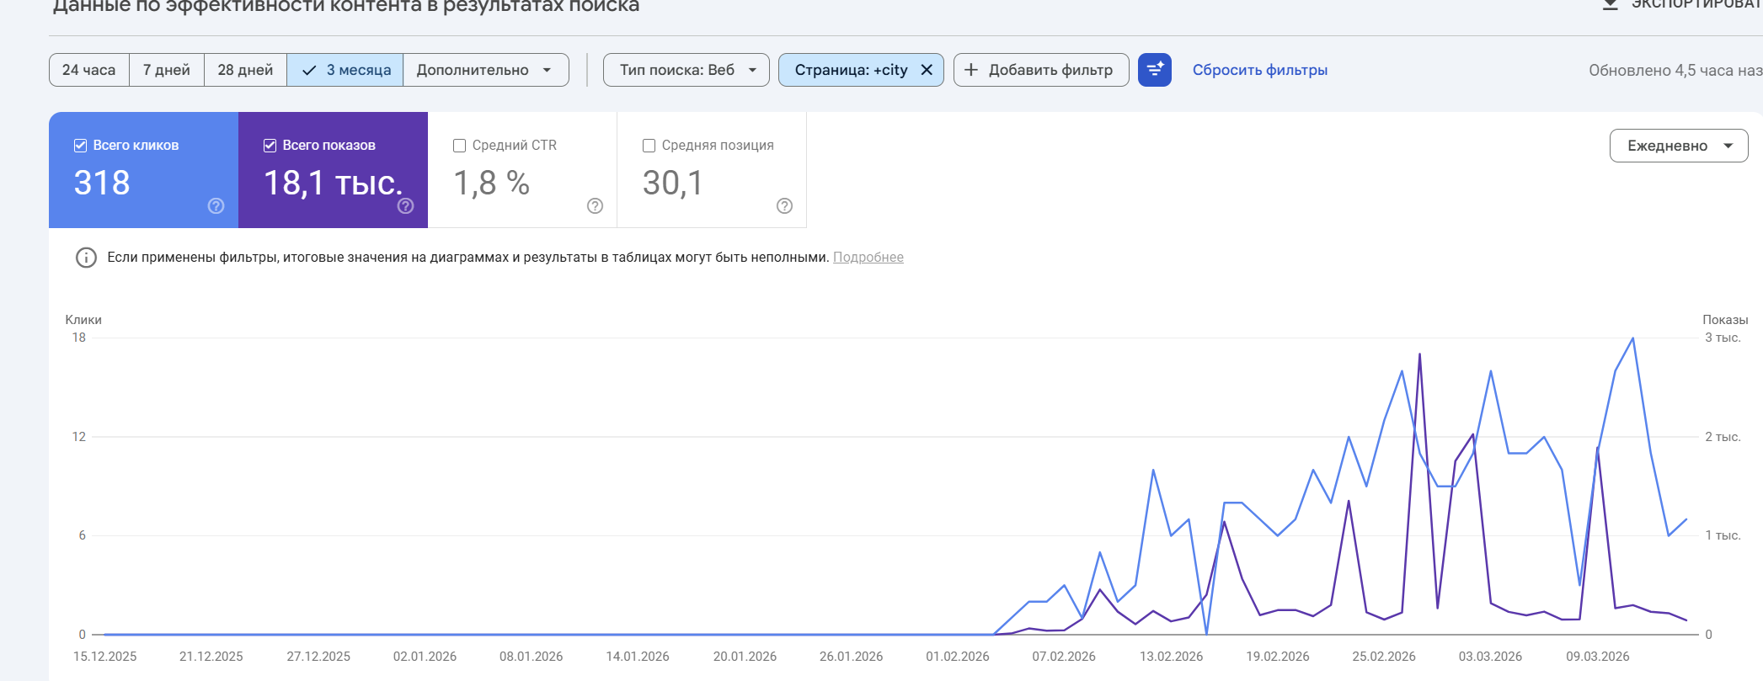Open the 'Дополнительно' date range dropdown
Screen dimensions: 1763x681
click(485, 70)
